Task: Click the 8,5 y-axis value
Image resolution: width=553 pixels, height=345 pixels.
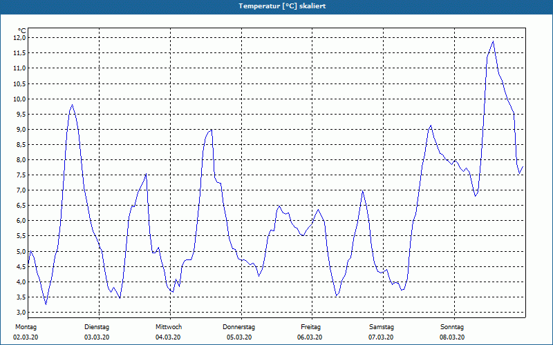Action: (21, 144)
